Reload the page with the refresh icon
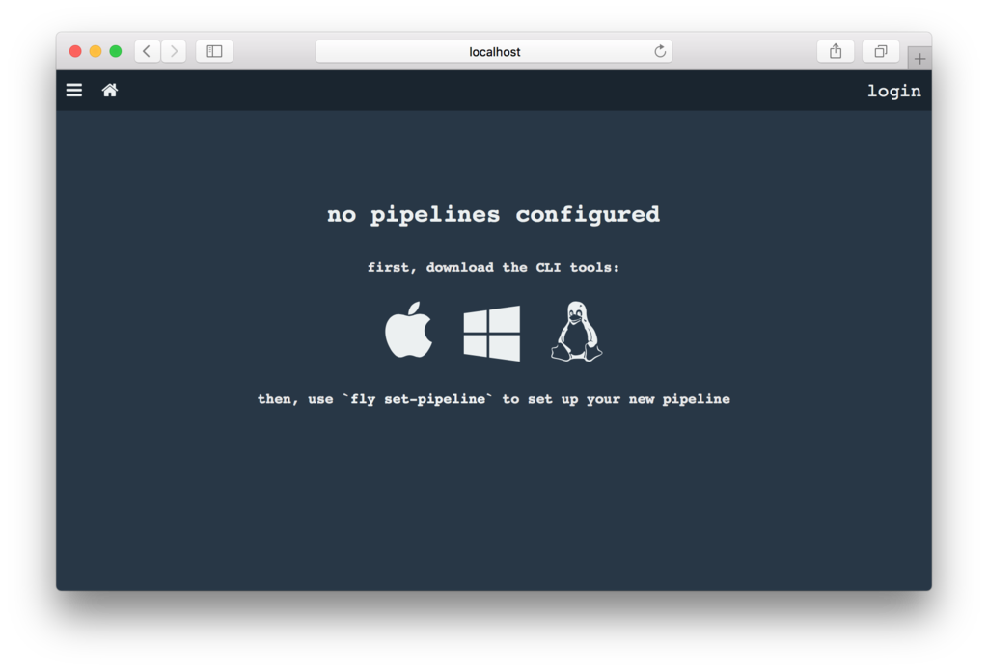The height and width of the screenshot is (671, 988). click(660, 51)
